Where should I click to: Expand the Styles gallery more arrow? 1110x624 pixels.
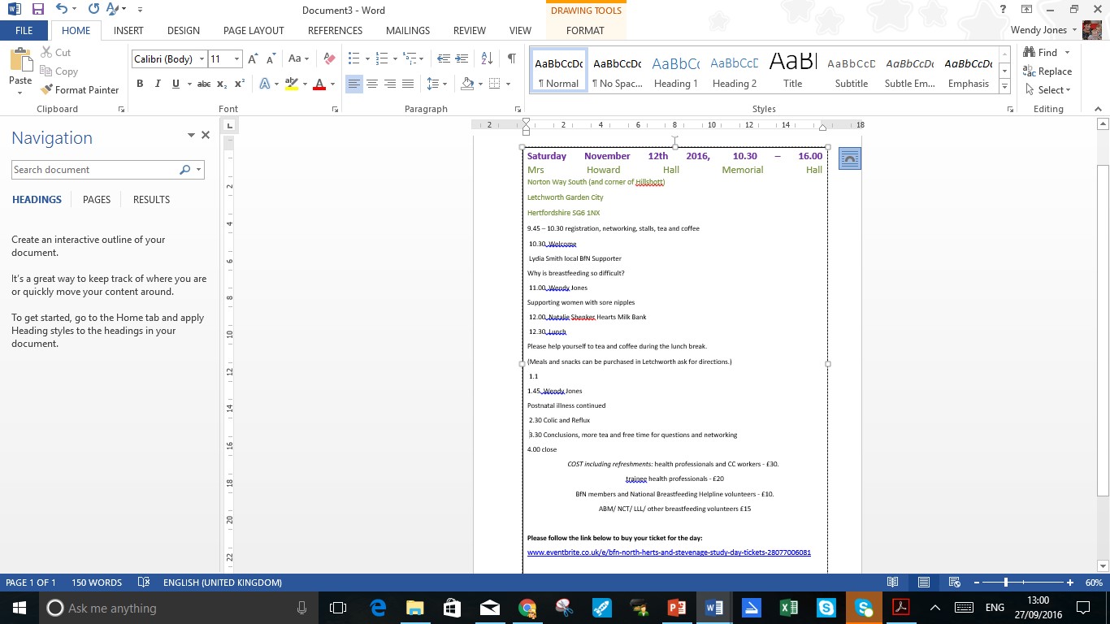(1004, 87)
